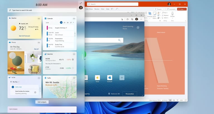Click Share button in PowerPoint

click(x=182, y=9)
